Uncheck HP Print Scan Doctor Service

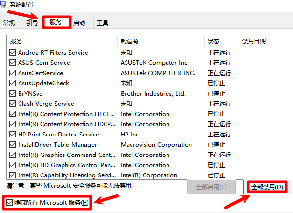(13, 135)
